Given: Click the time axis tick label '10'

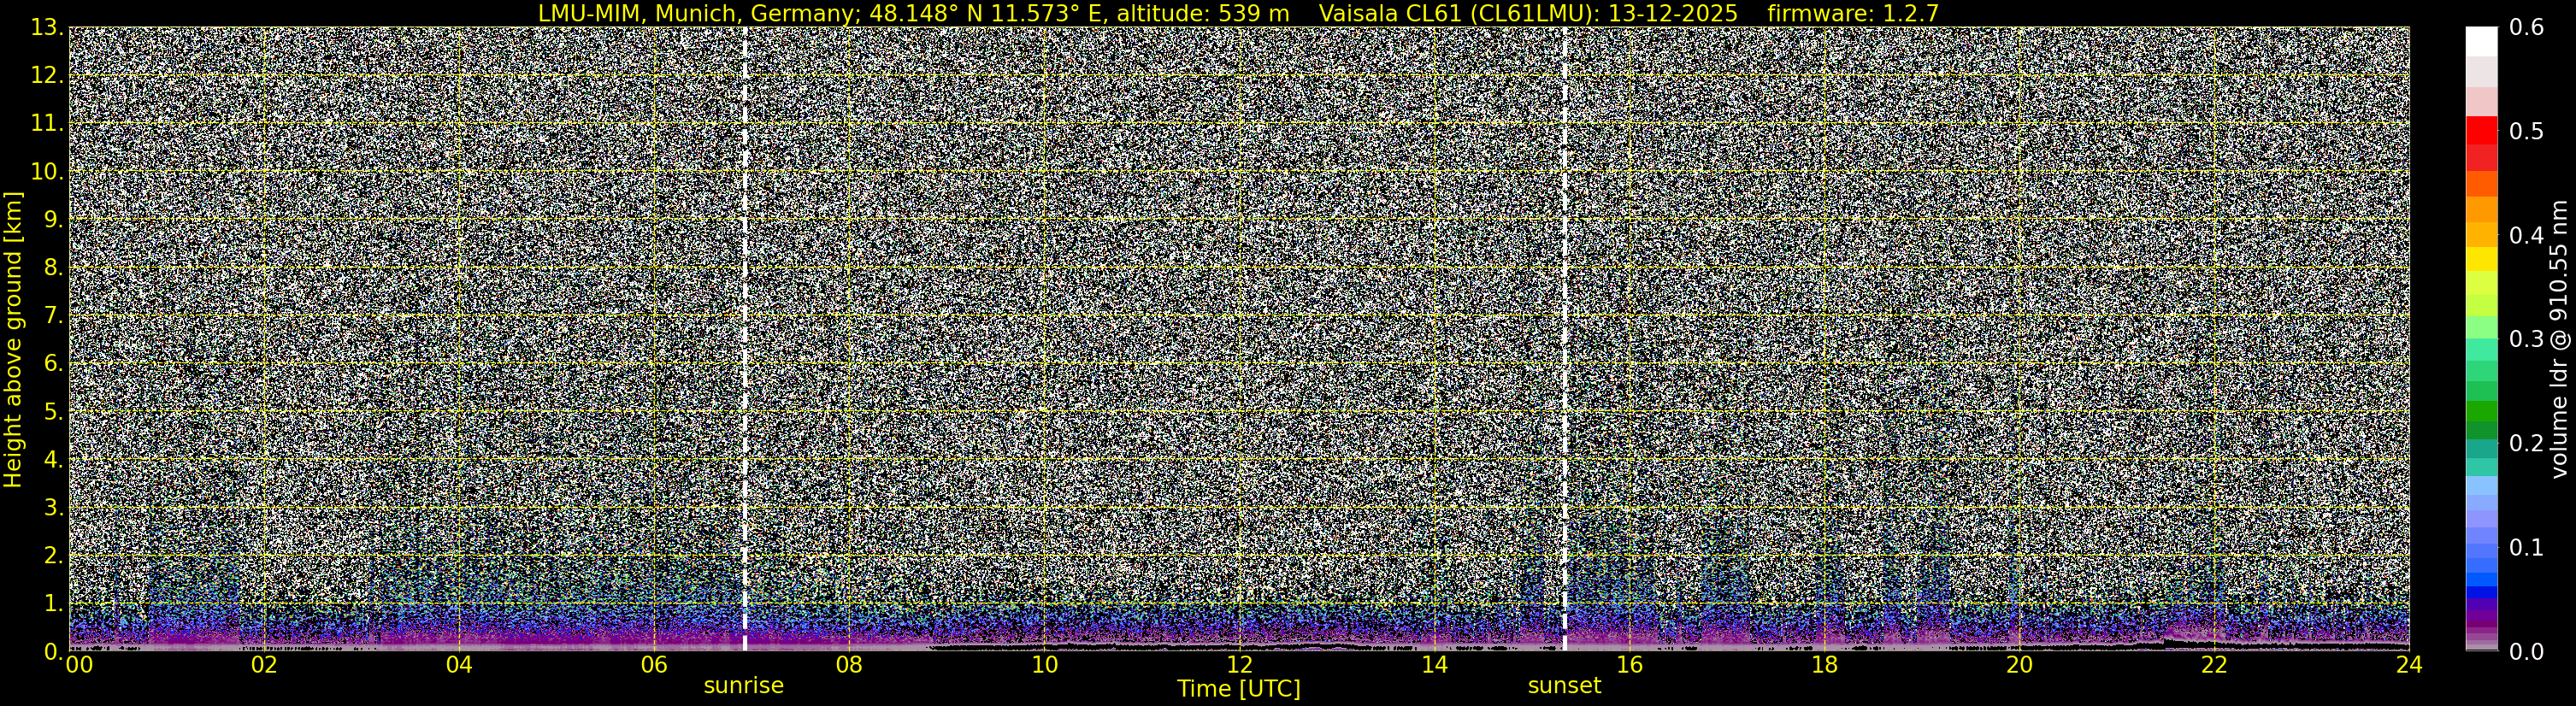Looking at the screenshot, I should (1044, 665).
